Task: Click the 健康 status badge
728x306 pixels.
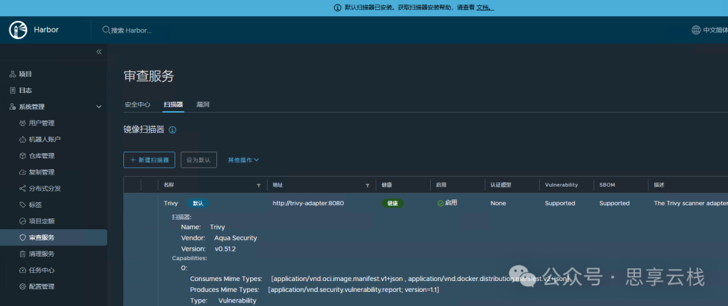Action: click(393, 204)
